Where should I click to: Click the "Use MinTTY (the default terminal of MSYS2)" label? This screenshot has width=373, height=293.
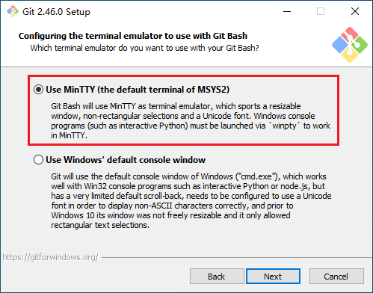click(138, 90)
